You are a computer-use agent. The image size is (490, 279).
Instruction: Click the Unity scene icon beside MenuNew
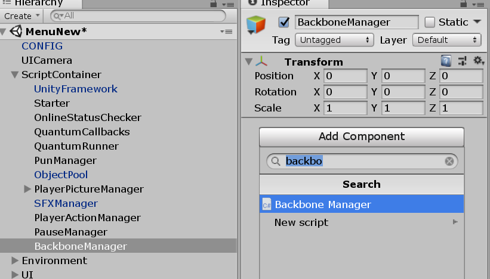click(x=16, y=31)
